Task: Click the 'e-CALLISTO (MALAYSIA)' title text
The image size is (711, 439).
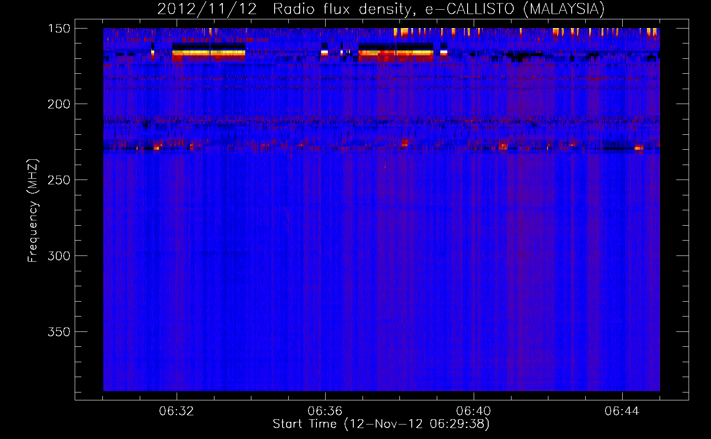Action: point(515,9)
